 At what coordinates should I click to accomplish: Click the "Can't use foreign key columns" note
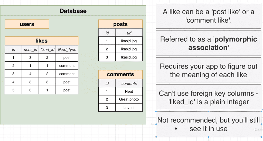coord(209,97)
